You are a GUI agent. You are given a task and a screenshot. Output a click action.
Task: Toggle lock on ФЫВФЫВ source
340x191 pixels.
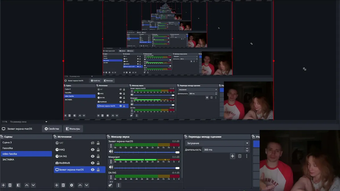[98, 163]
